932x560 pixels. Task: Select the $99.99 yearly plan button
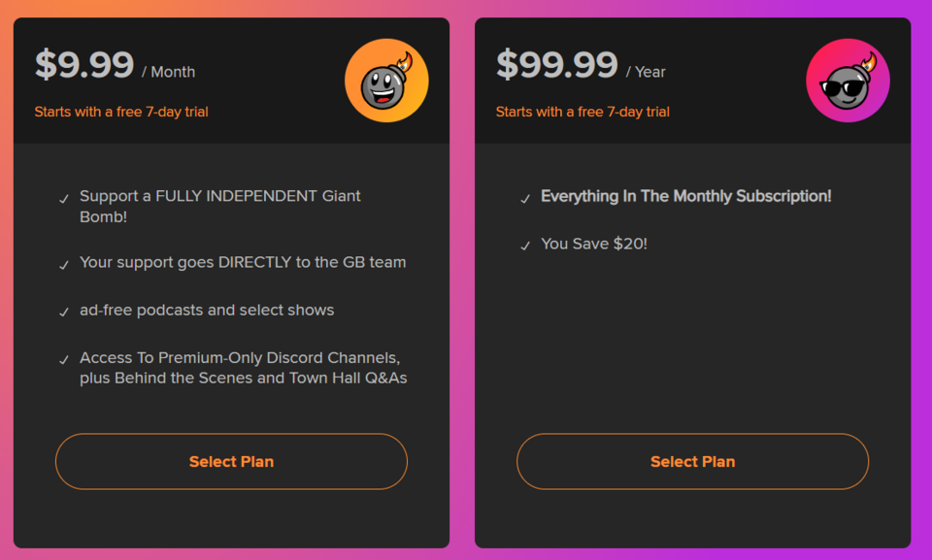click(x=692, y=461)
